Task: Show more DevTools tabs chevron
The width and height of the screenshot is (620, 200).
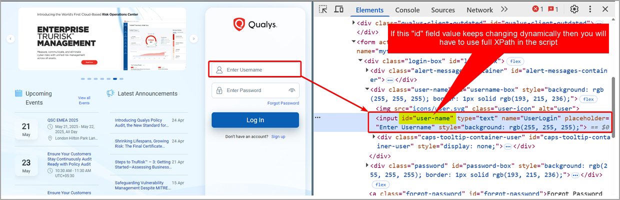Action: [x=504, y=9]
